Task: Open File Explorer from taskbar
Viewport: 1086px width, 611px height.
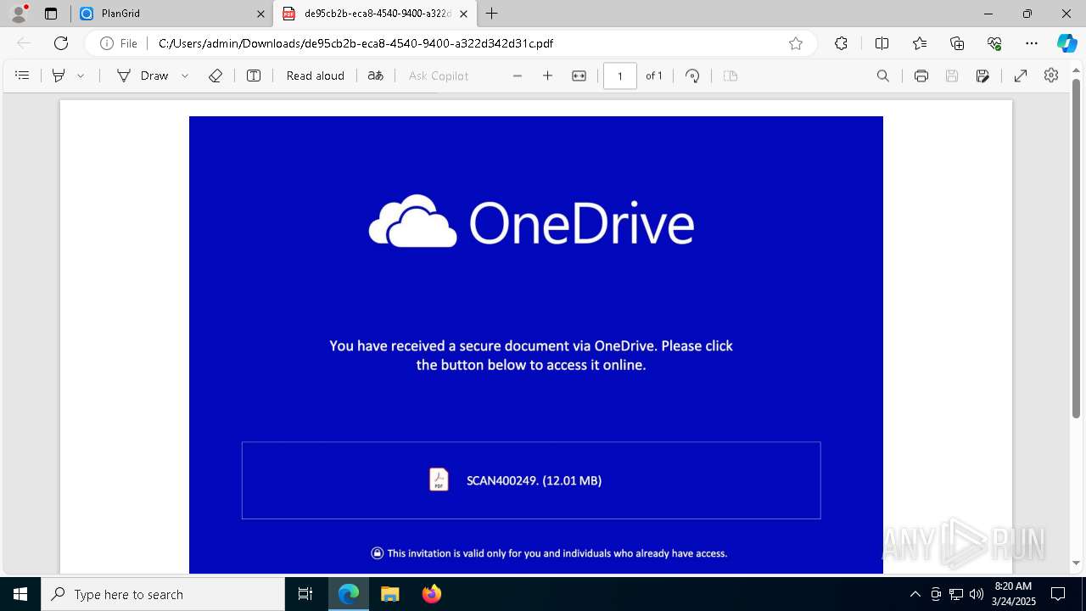Action: 390,594
